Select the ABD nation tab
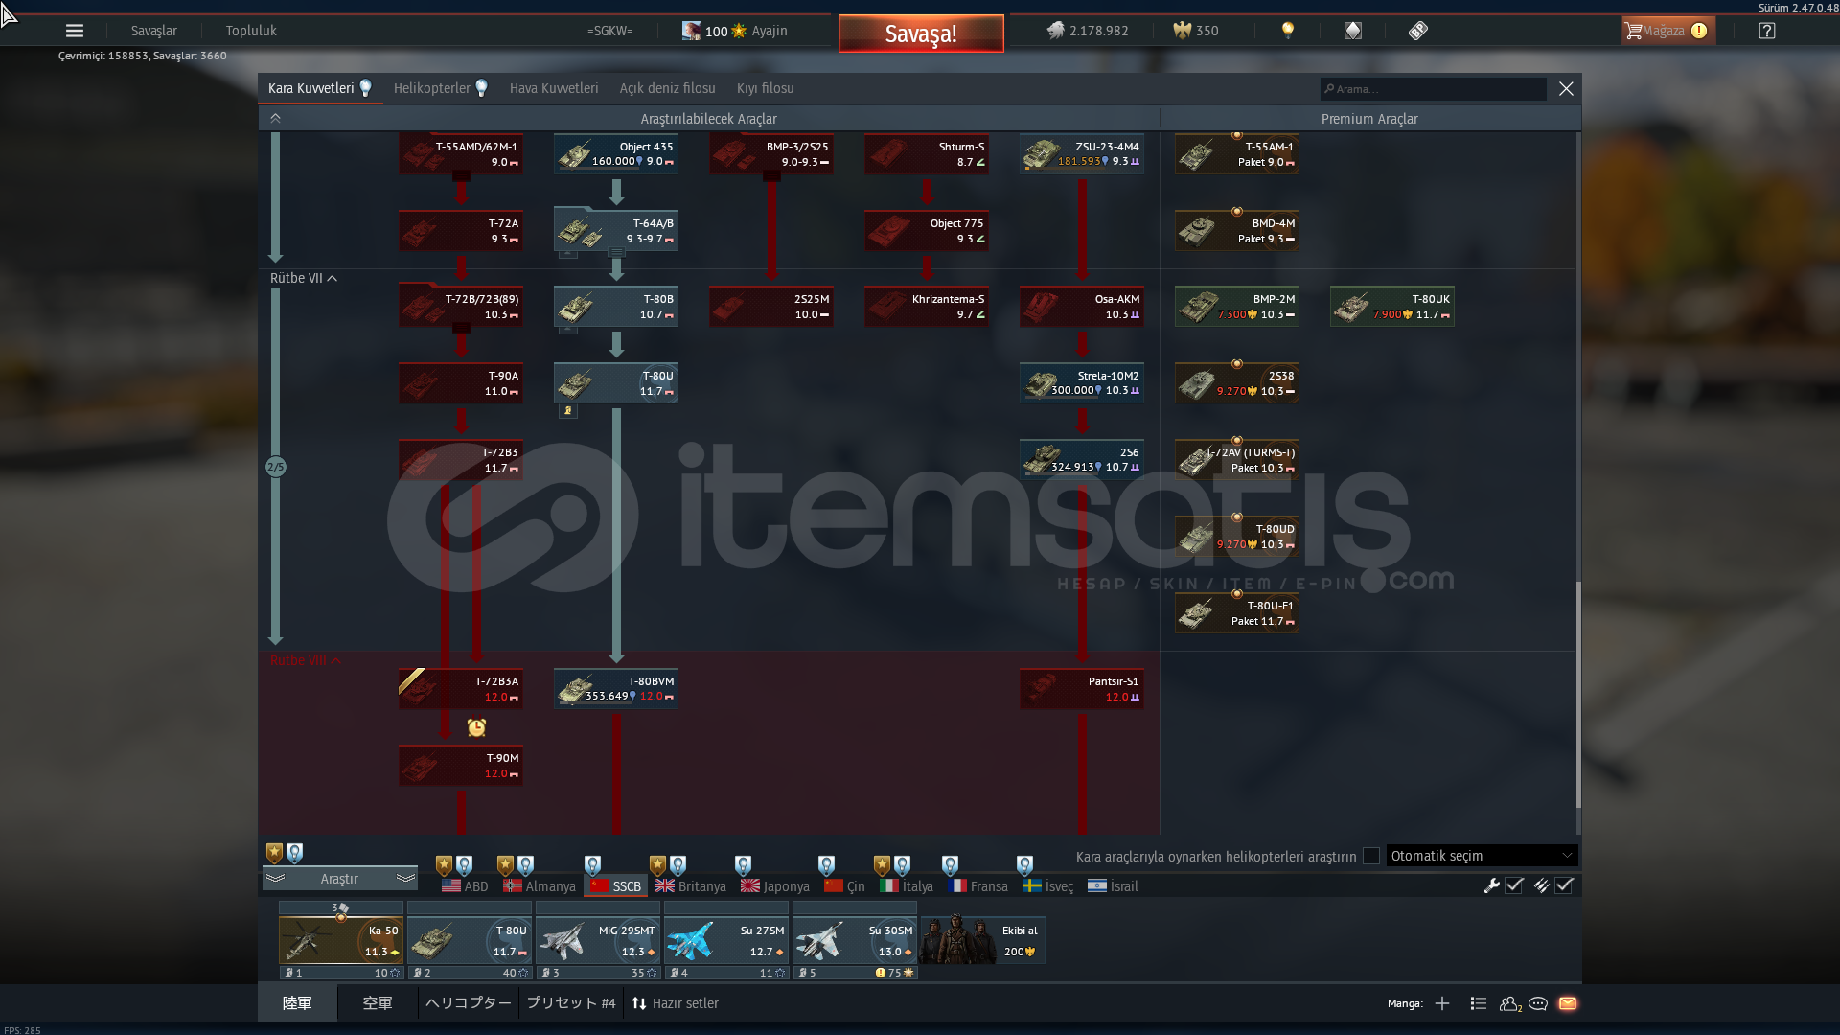Image resolution: width=1840 pixels, height=1035 pixels. click(465, 886)
